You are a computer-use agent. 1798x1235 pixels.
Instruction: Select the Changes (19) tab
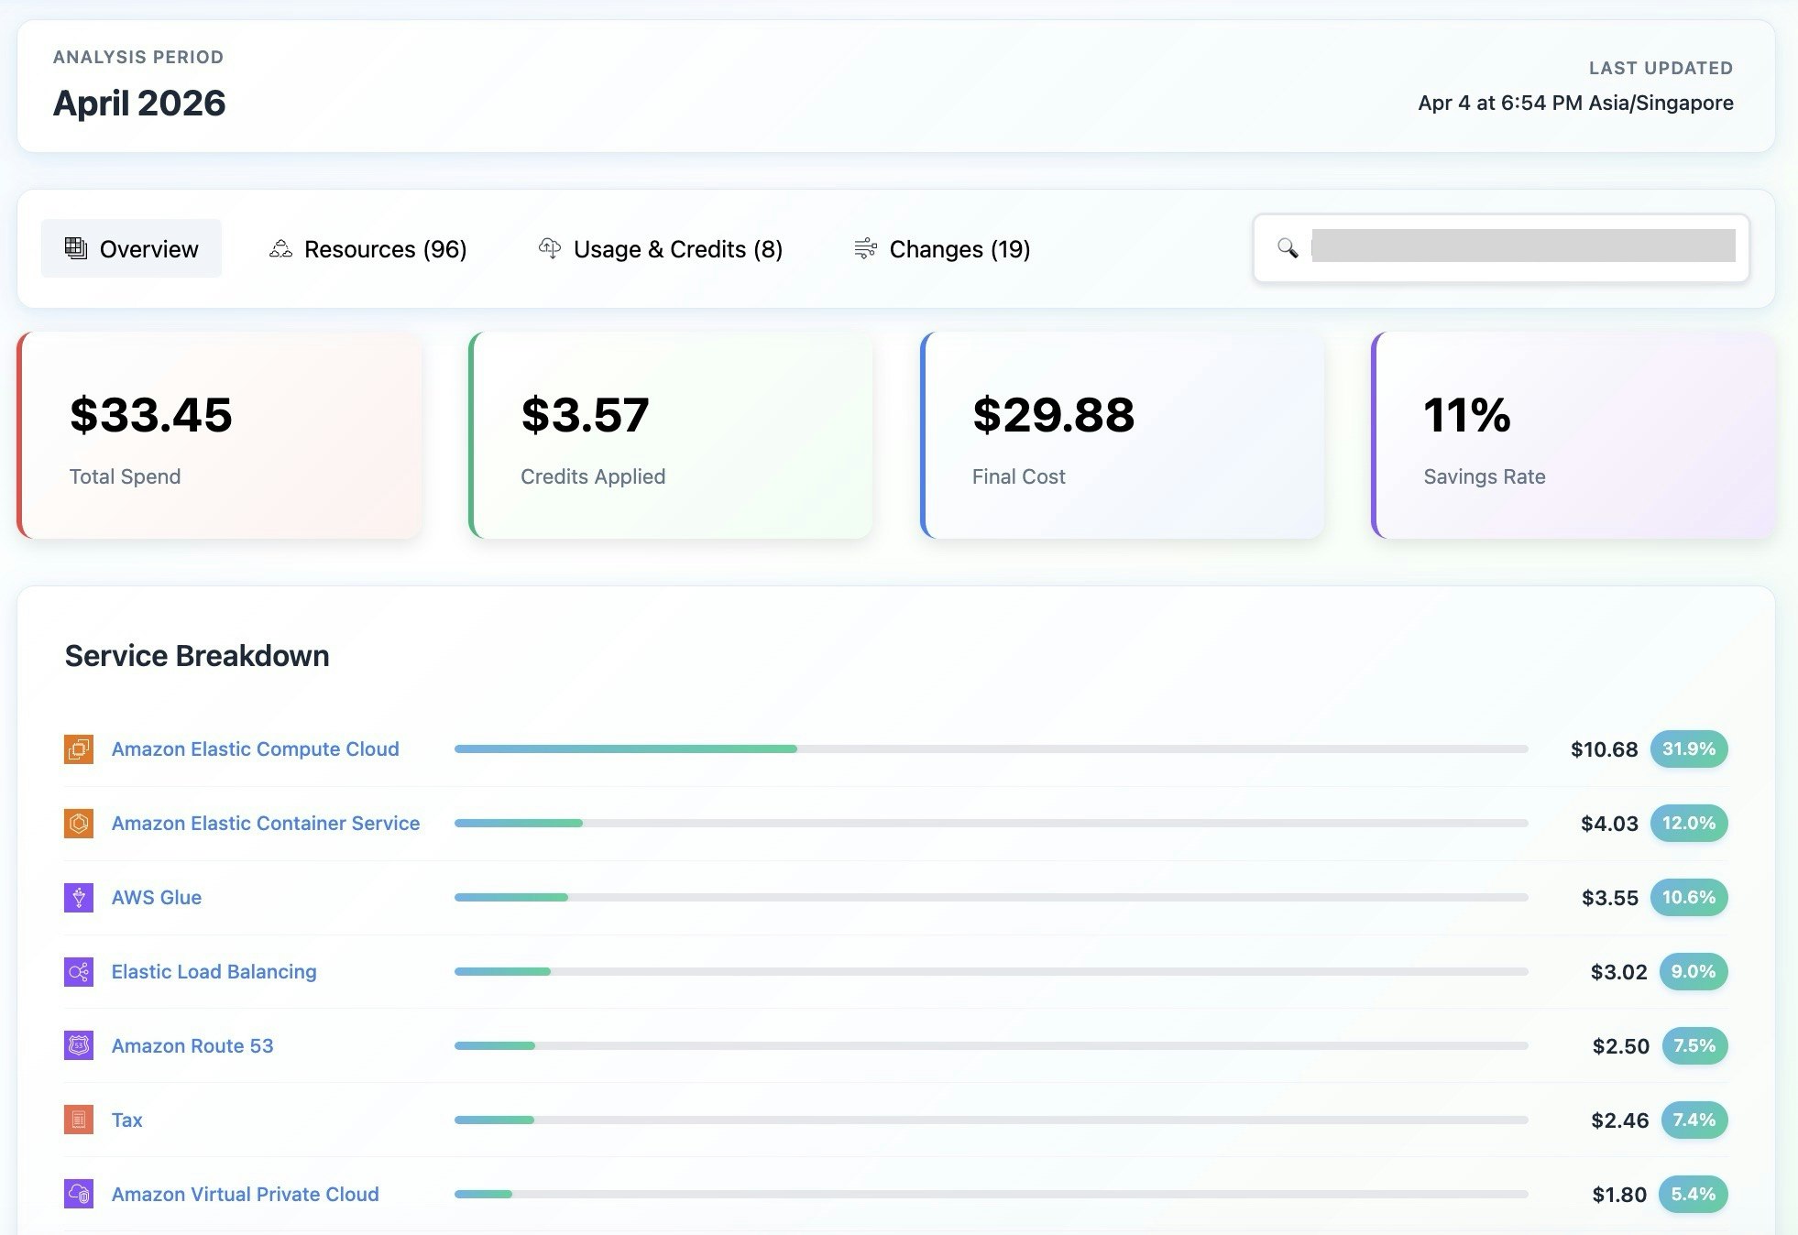point(943,249)
